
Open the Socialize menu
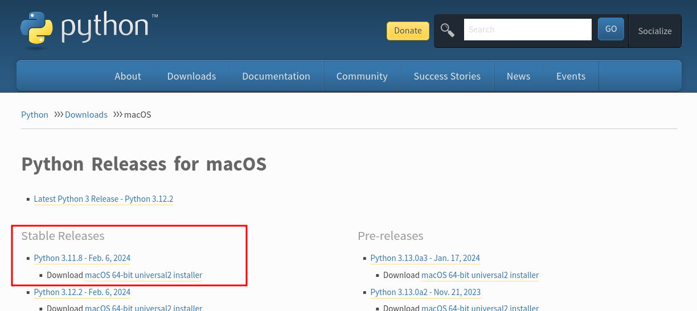654,31
